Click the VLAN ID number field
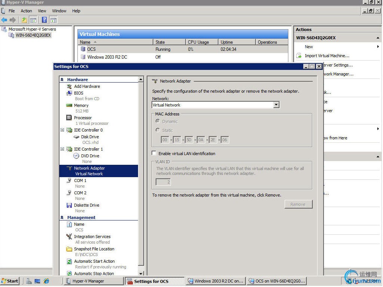This screenshot has width=383, height=287. pos(163,182)
